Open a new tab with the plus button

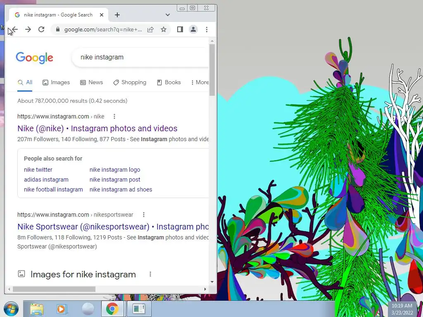(x=117, y=15)
